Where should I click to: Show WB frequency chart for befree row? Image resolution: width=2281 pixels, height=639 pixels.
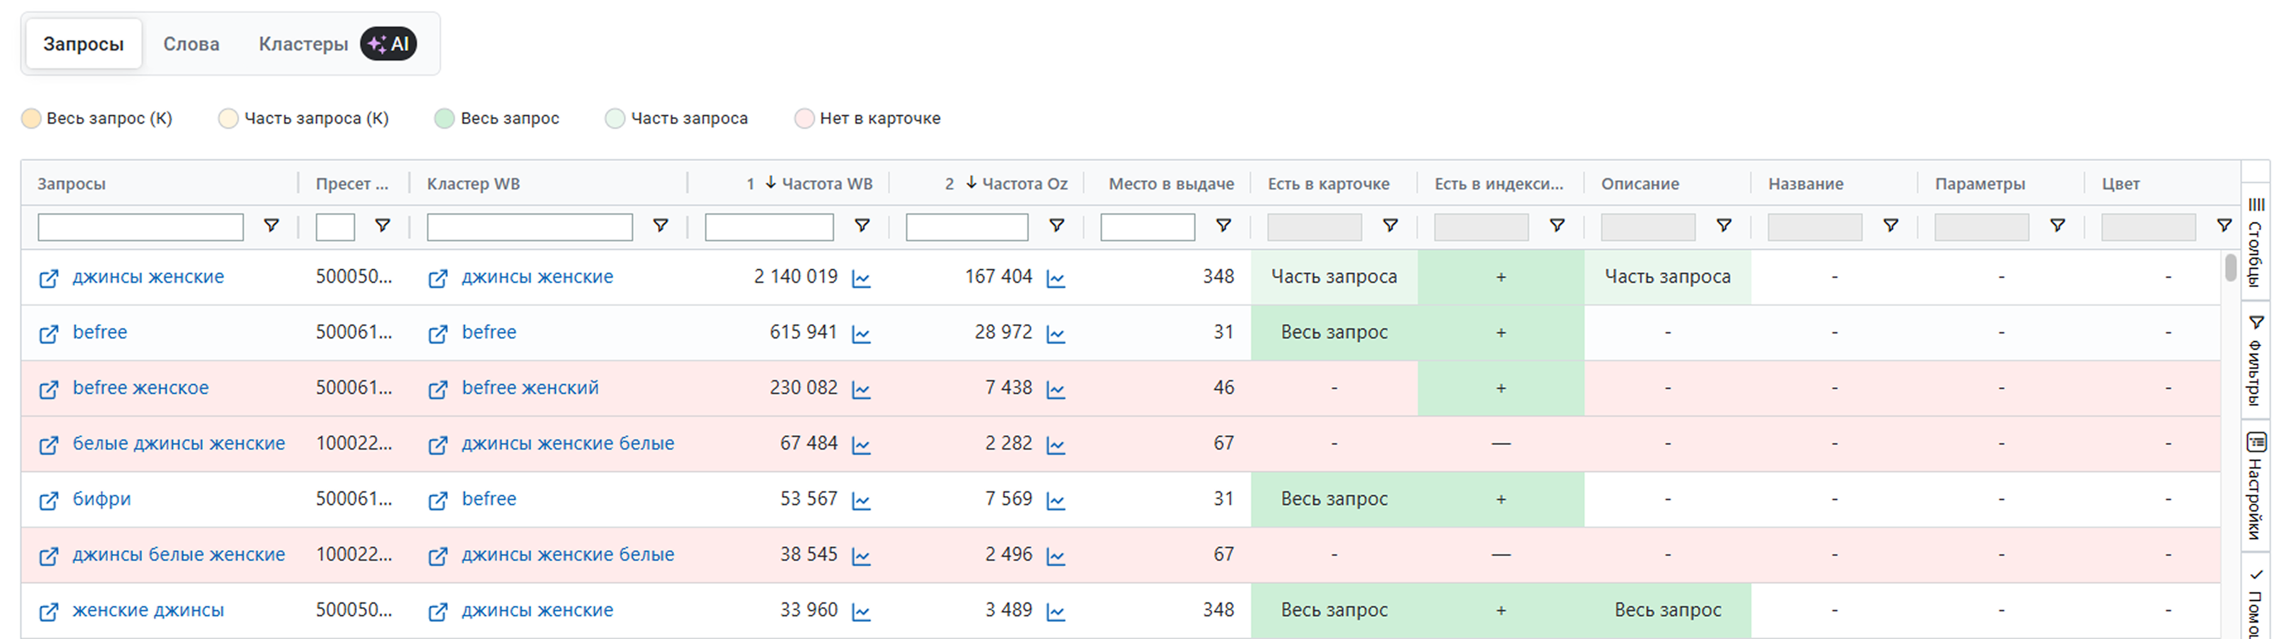(861, 335)
